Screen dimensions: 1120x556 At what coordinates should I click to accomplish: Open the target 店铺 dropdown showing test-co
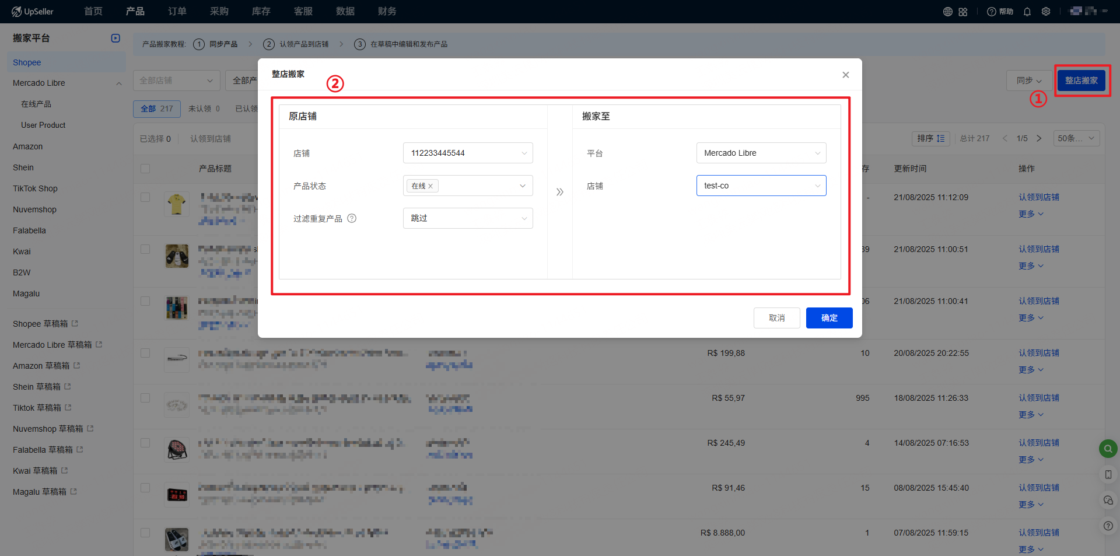[761, 186]
